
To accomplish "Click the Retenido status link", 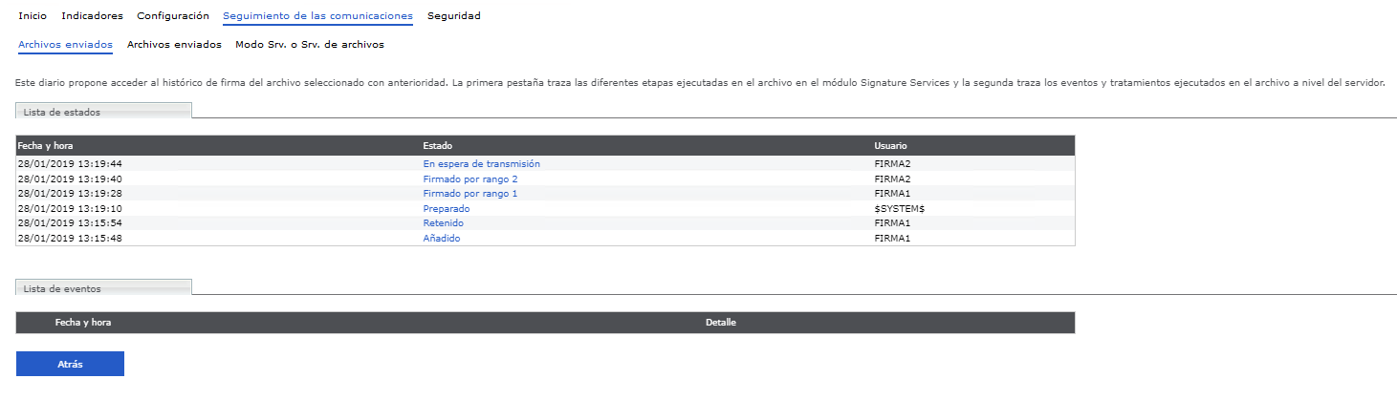I will click(443, 223).
